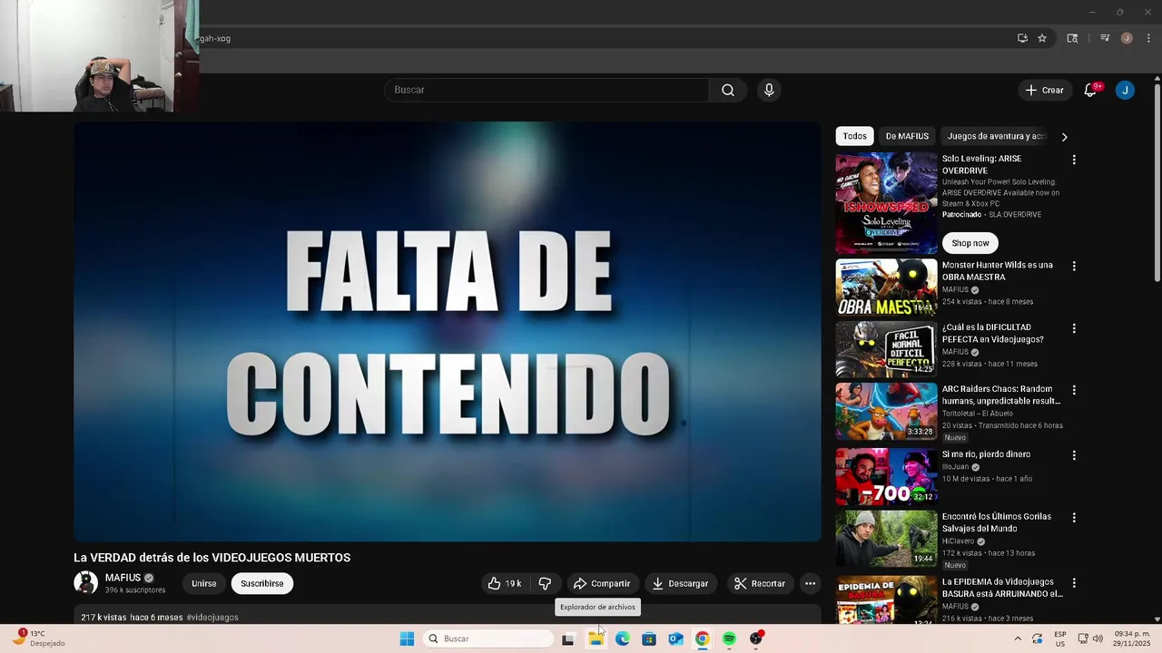The height and width of the screenshot is (653, 1162).
Task: Click the Suscribirse button
Action: pos(261,583)
